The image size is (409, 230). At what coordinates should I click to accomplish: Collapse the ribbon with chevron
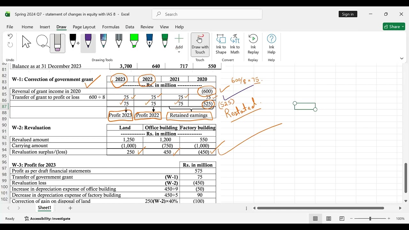tap(402, 58)
